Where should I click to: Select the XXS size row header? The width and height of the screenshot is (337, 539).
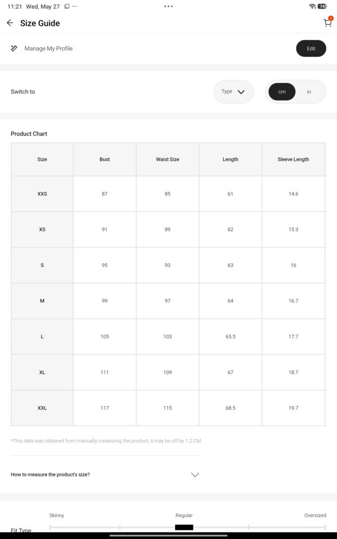tap(42, 194)
